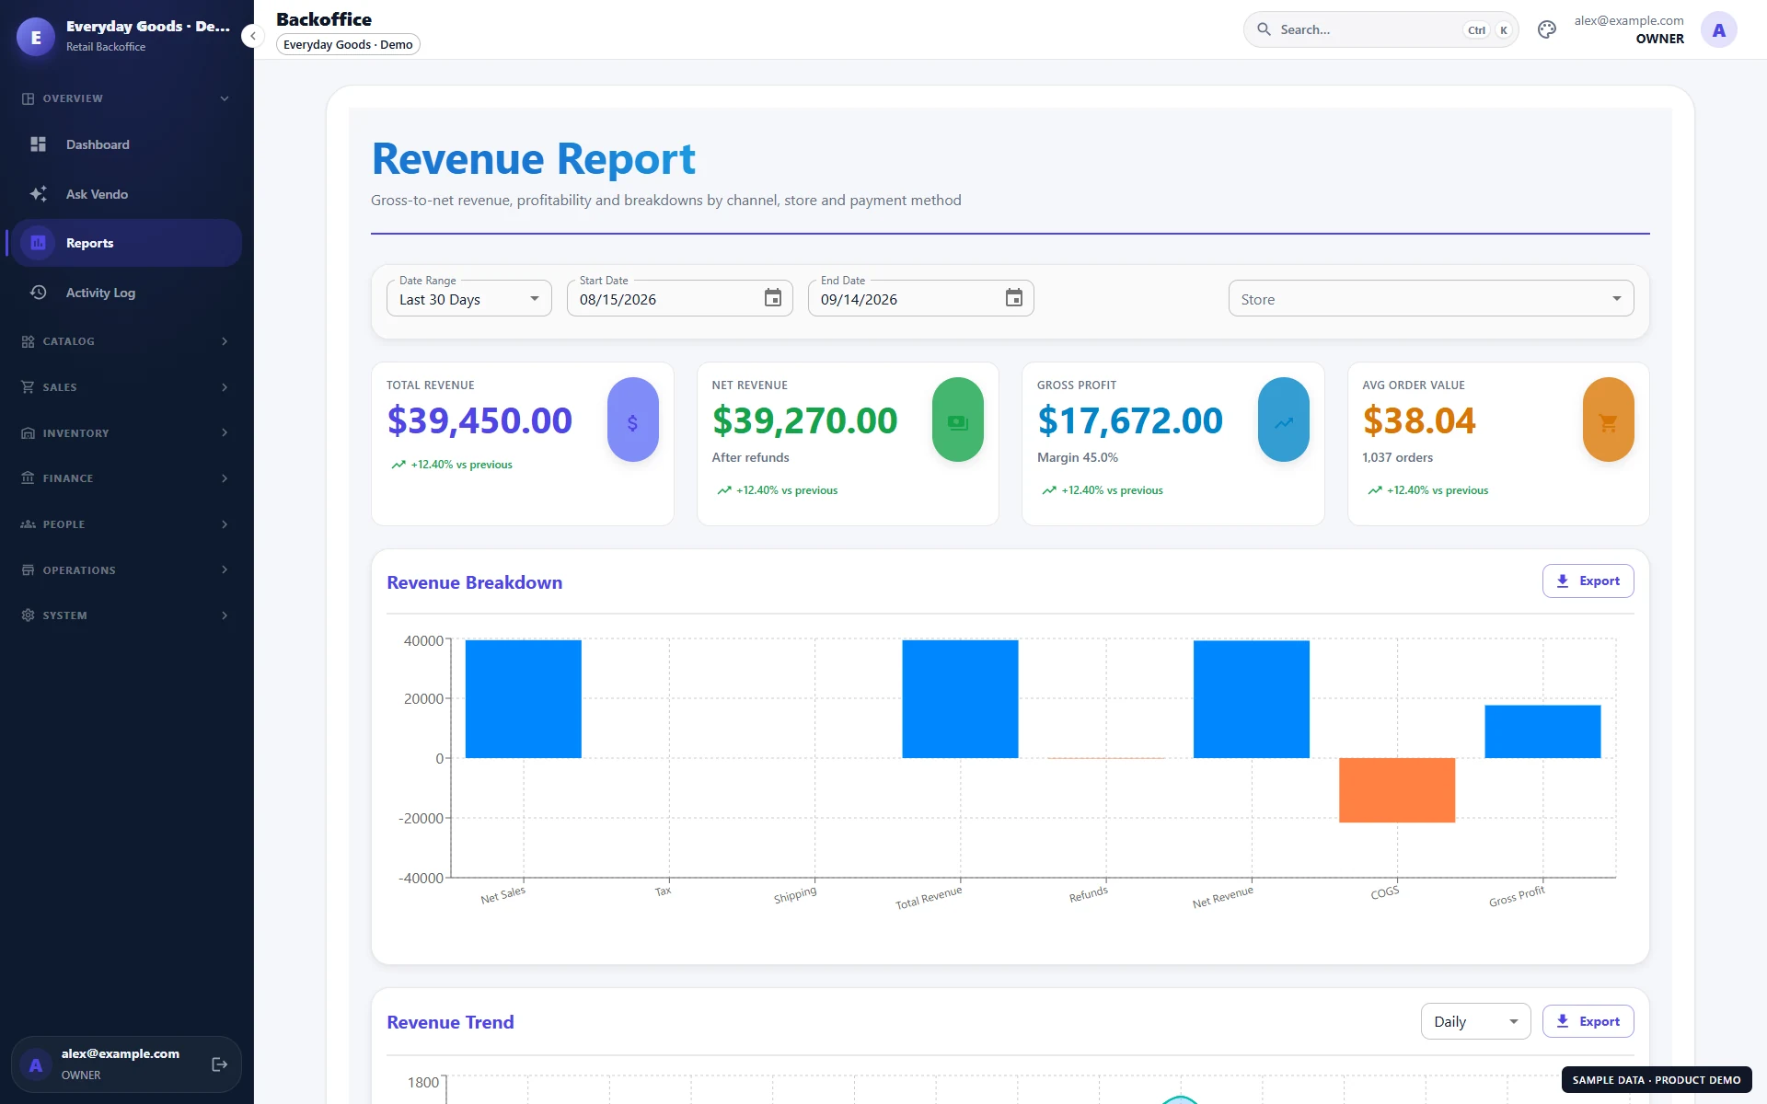Image resolution: width=1767 pixels, height=1104 pixels.
Task: Export the Revenue Breakdown chart
Action: click(x=1588, y=581)
